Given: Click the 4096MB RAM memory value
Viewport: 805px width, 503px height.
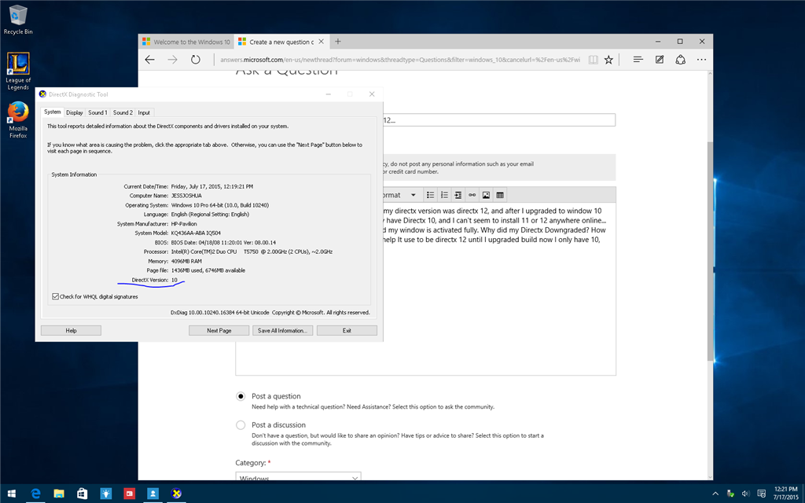Looking at the screenshot, I should pos(186,261).
